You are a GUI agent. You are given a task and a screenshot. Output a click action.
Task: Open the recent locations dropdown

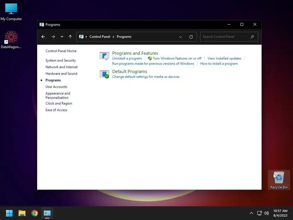pos(62,37)
